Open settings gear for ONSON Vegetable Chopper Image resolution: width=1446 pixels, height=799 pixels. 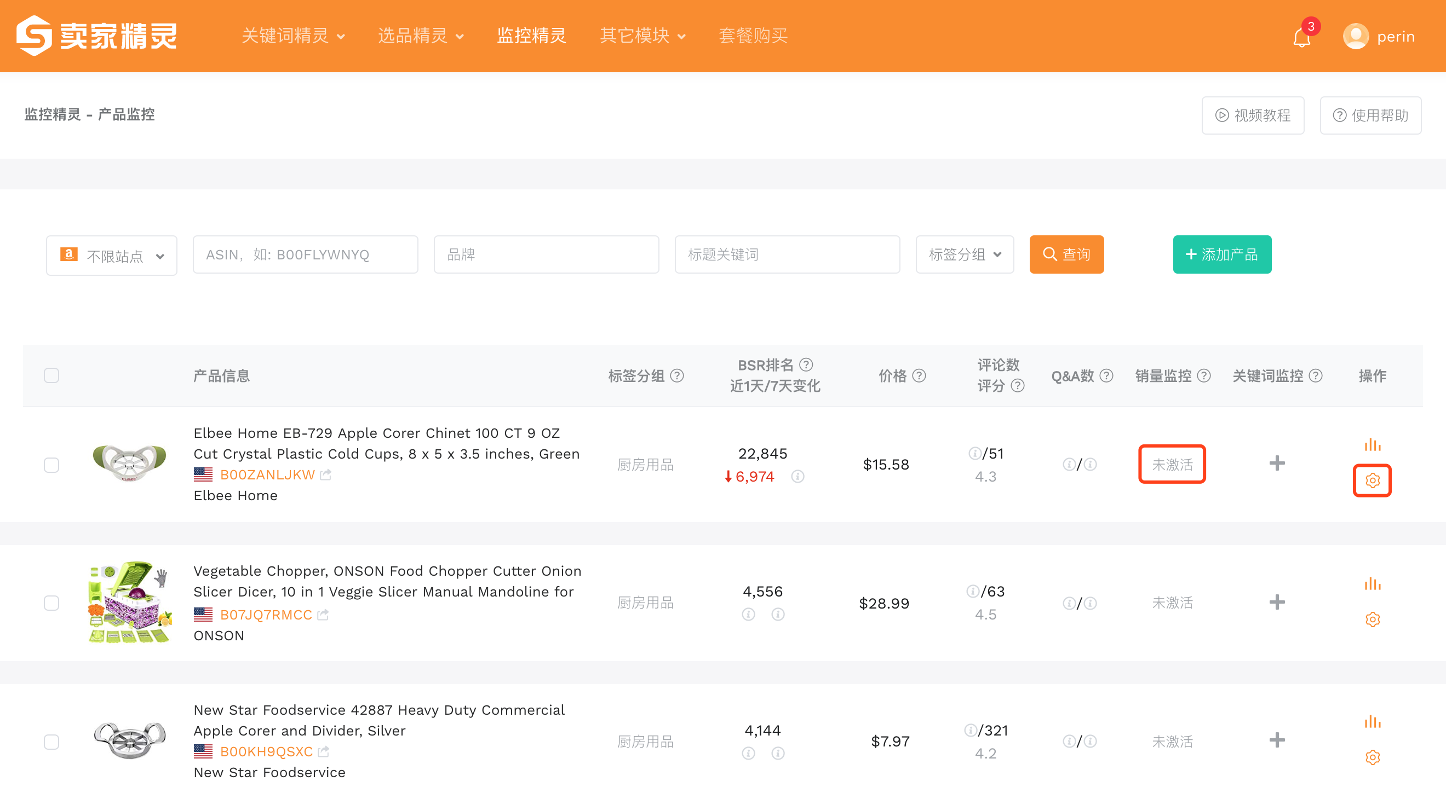click(1373, 619)
